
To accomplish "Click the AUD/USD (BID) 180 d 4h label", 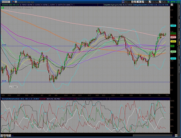I will pyautogui.click(x=10, y=5).
